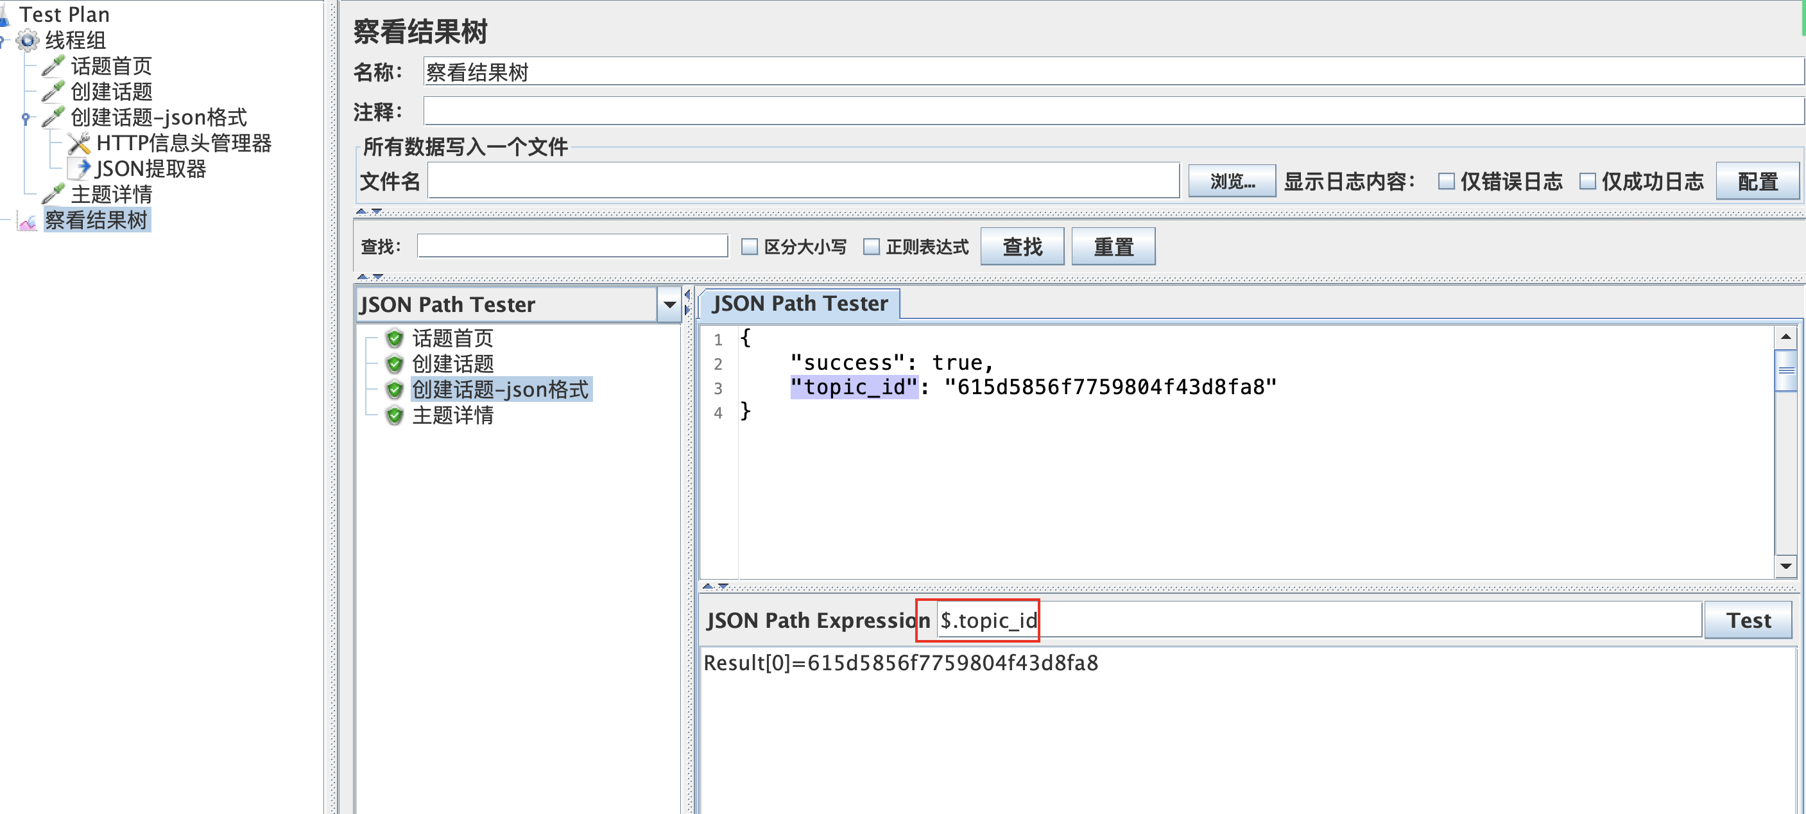
Task: Select 话题首页 in the results list
Action: (452, 339)
